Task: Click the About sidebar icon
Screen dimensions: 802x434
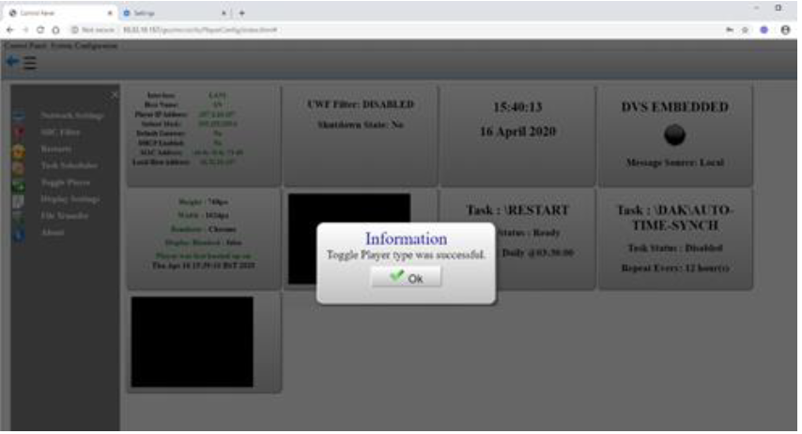Action: [18, 234]
